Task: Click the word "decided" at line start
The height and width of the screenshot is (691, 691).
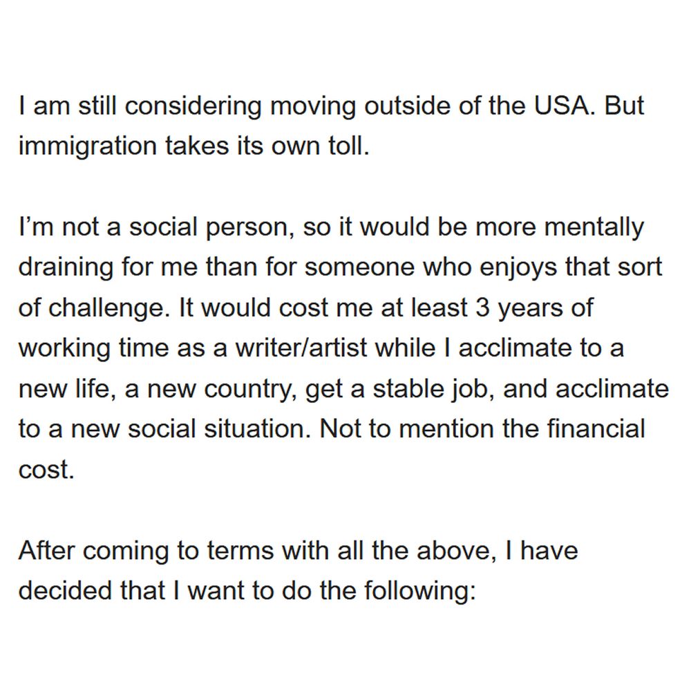Action: coord(65,591)
